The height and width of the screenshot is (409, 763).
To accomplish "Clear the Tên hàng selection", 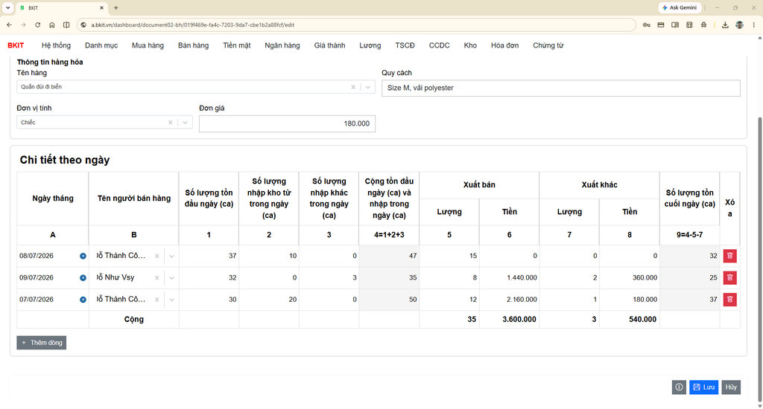I will 353,87.
